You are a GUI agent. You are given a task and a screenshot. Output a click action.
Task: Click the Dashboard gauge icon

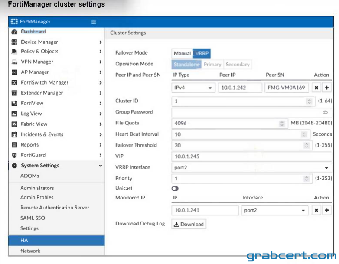(14, 32)
